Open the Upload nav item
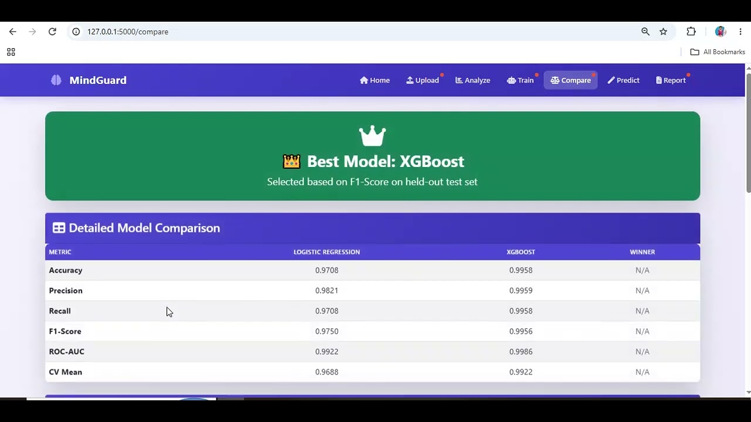Screen dimensions: 751x422 pos(422,80)
